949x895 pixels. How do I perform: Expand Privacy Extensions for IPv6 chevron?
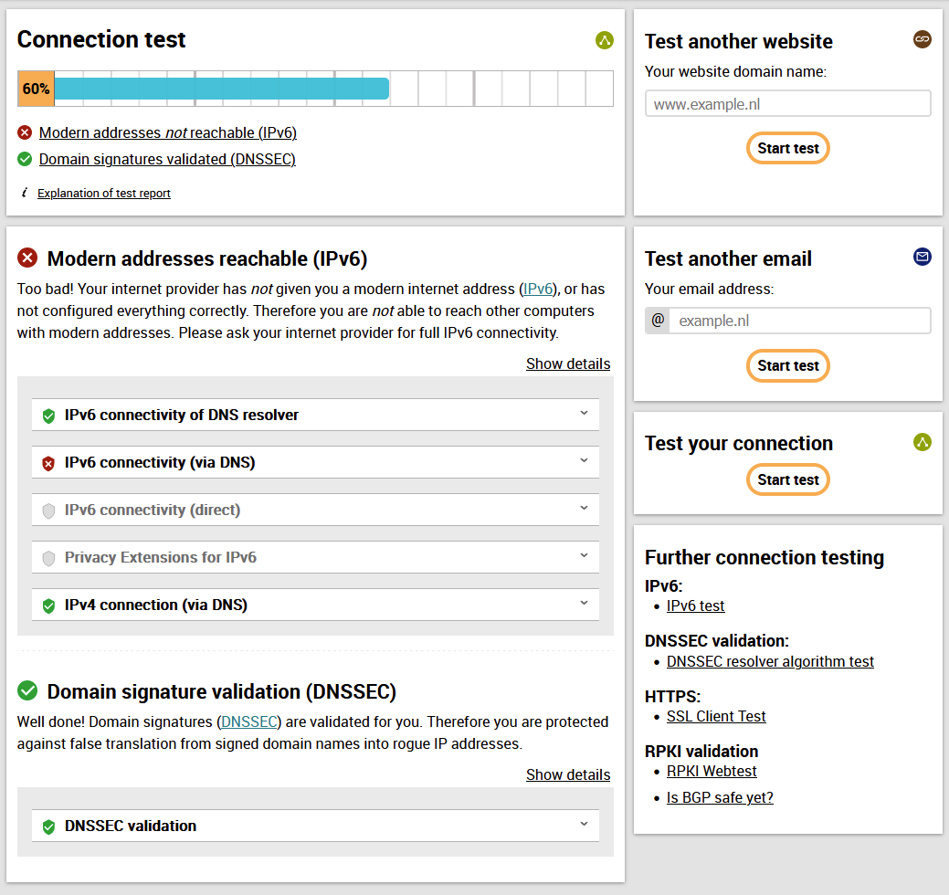coord(584,555)
